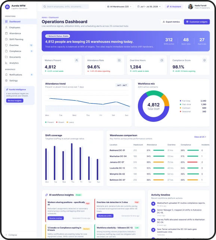Click the search employees input field
This screenshot has height=240, width=216.
[65, 7]
